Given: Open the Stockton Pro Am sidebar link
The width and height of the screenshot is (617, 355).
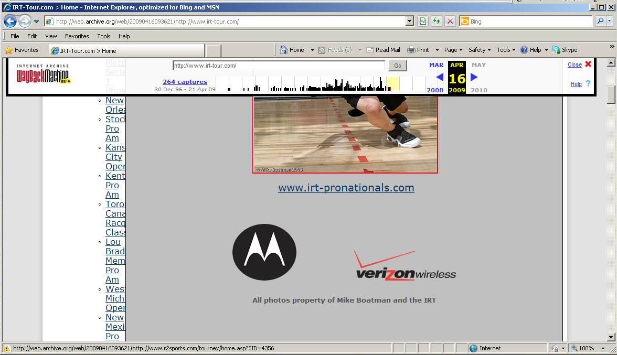Looking at the screenshot, I should coord(115,128).
